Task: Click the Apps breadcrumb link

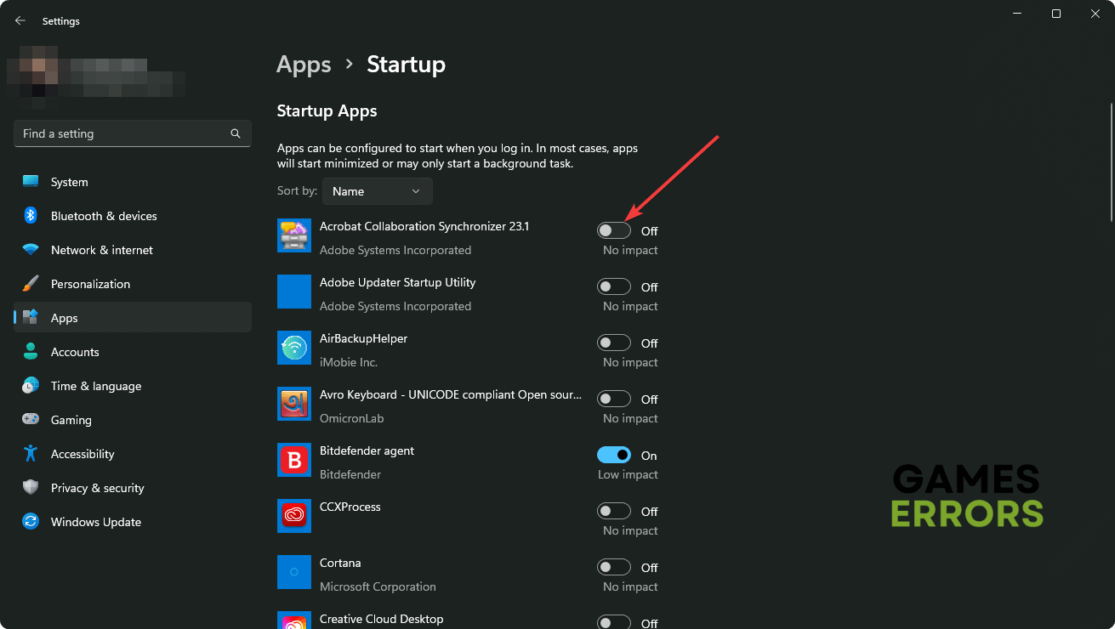Action: point(304,65)
